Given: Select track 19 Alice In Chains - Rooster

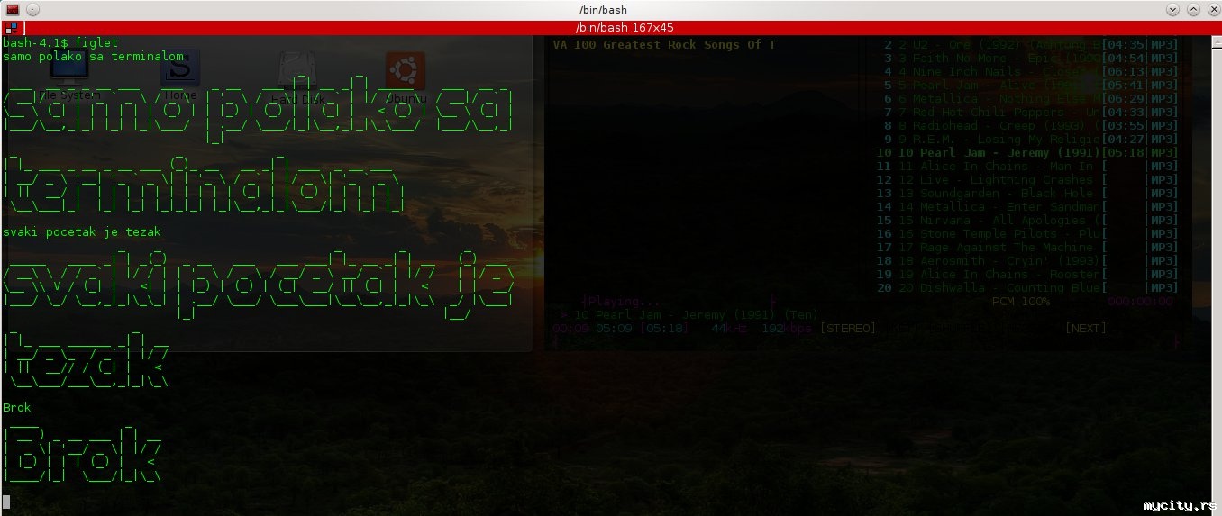Looking at the screenshot, I should tap(1026, 274).
